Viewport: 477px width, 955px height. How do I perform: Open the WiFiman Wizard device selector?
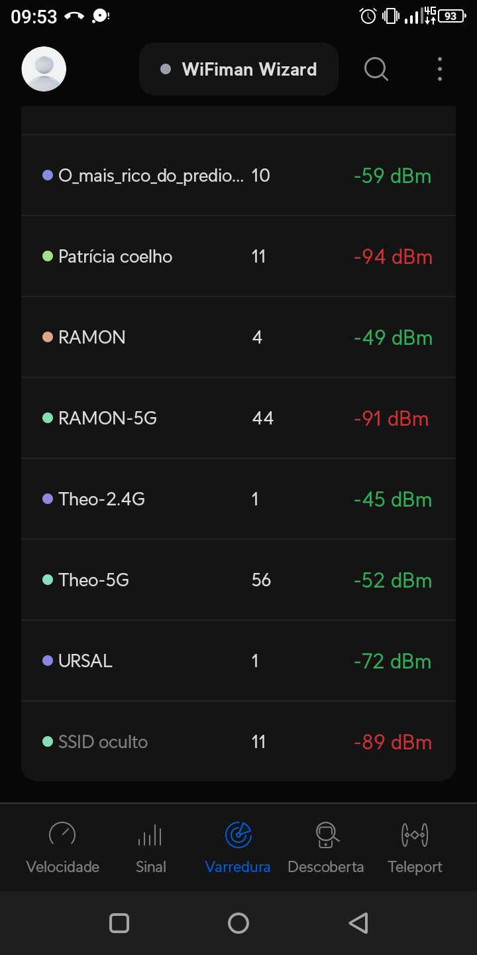238,69
